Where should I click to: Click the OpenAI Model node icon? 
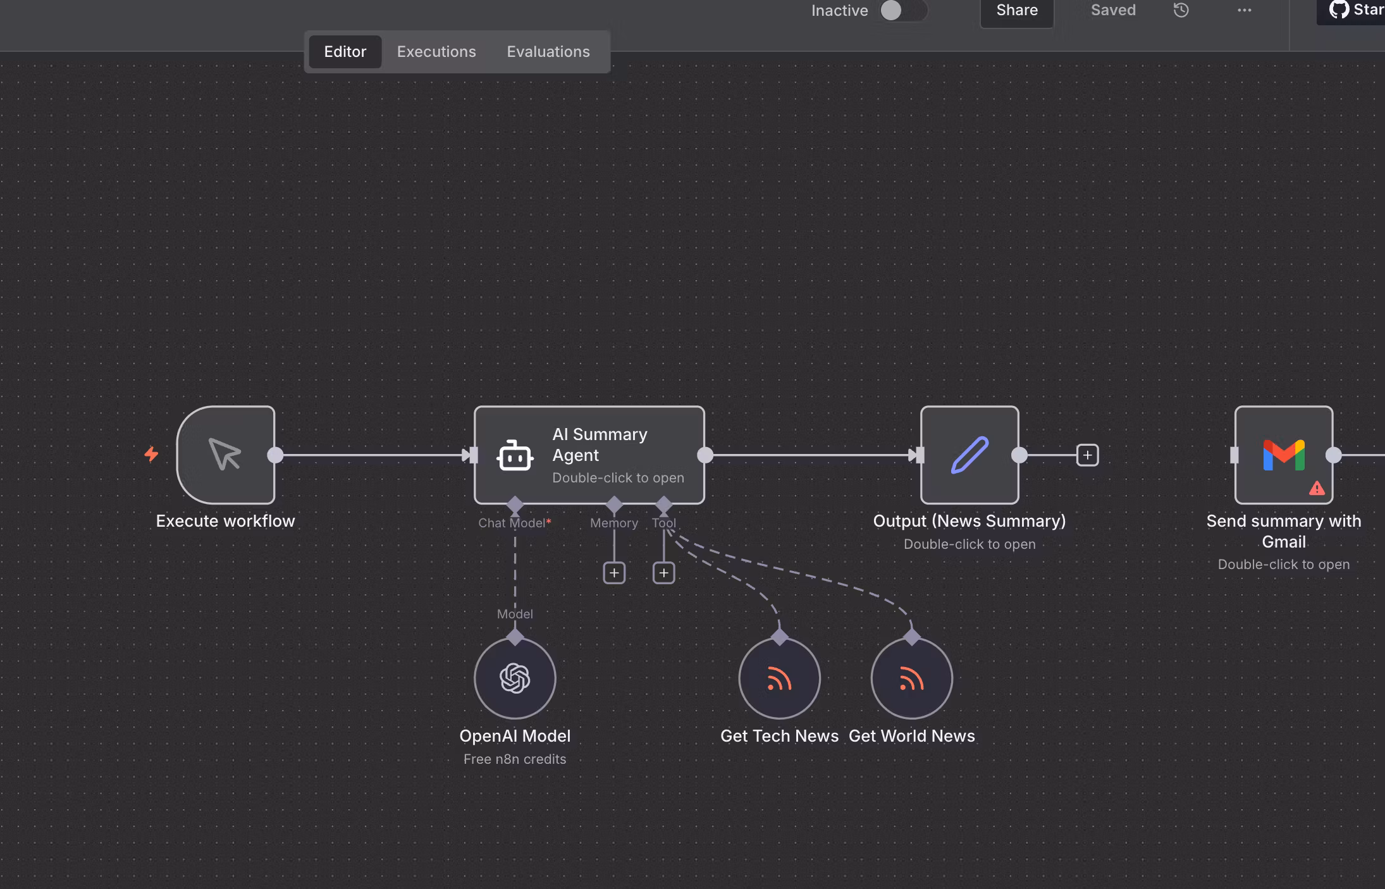click(515, 678)
